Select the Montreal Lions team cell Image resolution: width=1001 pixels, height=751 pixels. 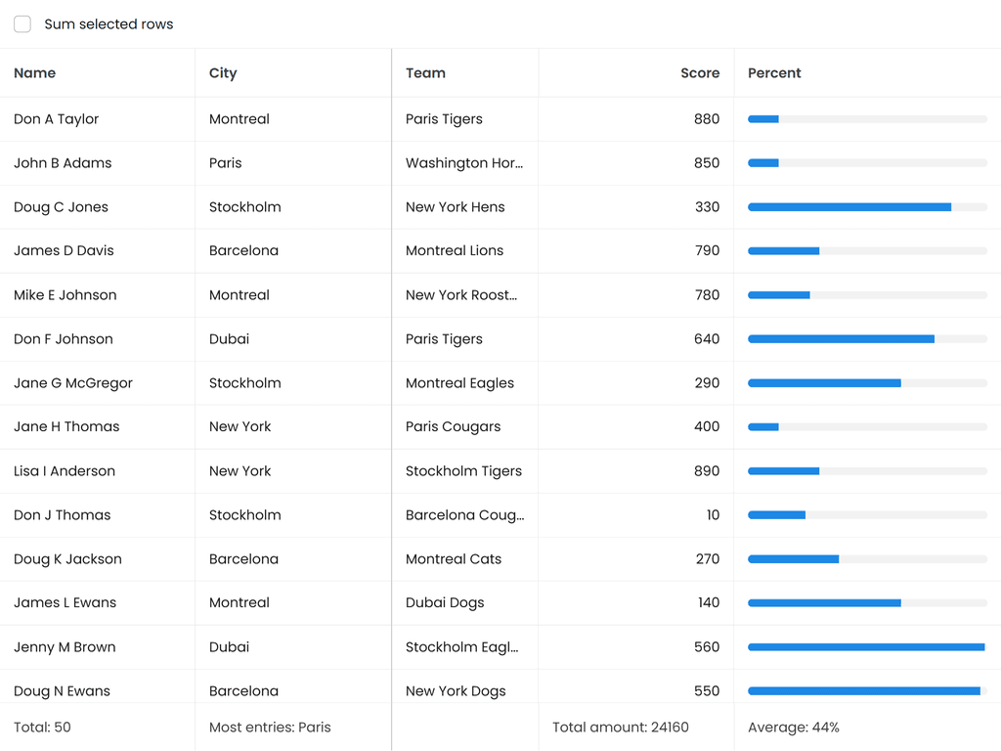[x=455, y=251]
